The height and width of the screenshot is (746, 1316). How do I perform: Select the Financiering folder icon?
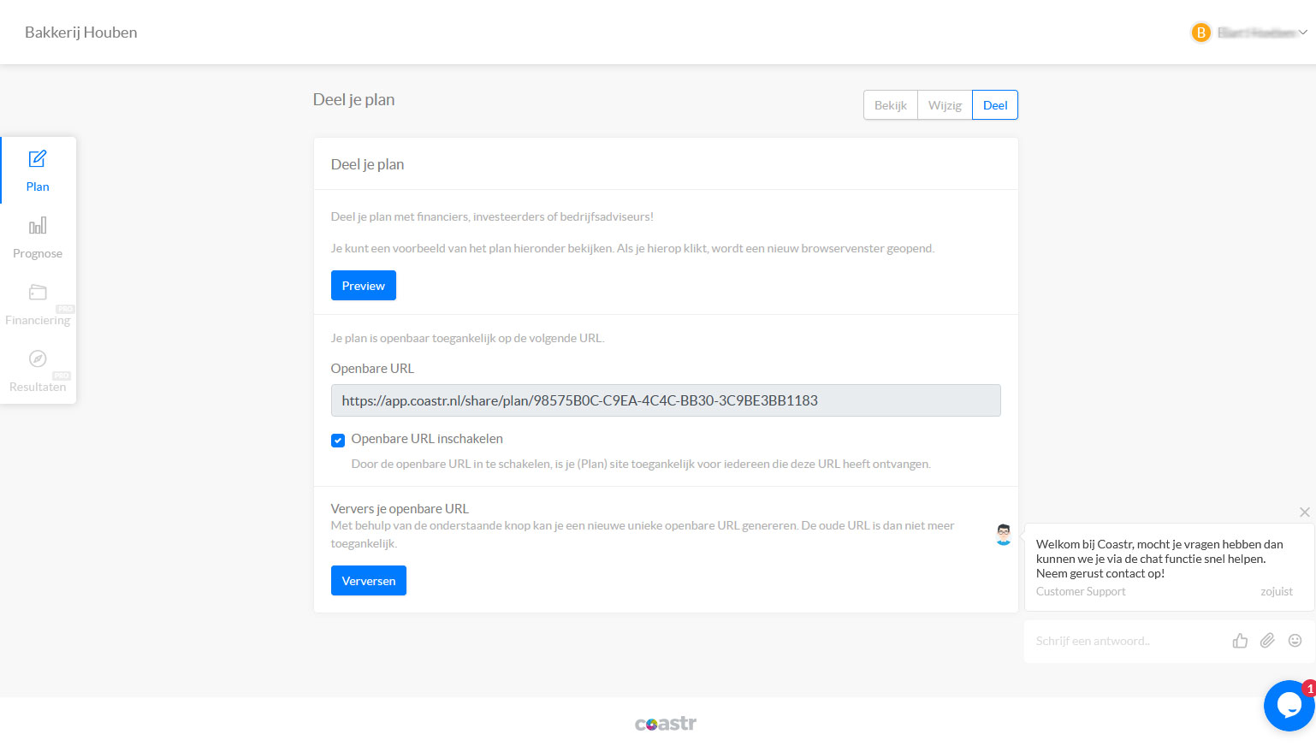[x=38, y=293]
